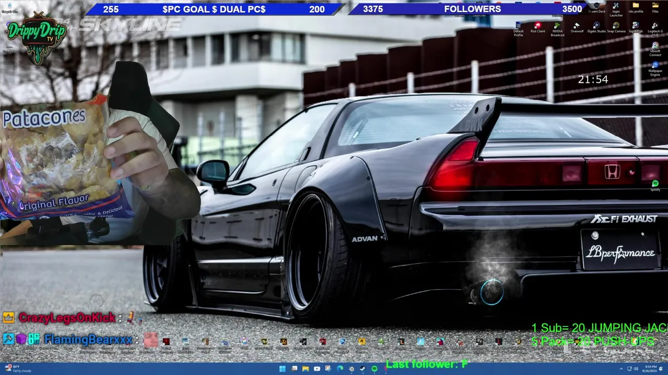Open the 9:54 PM clock and calendar

click(649, 369)
